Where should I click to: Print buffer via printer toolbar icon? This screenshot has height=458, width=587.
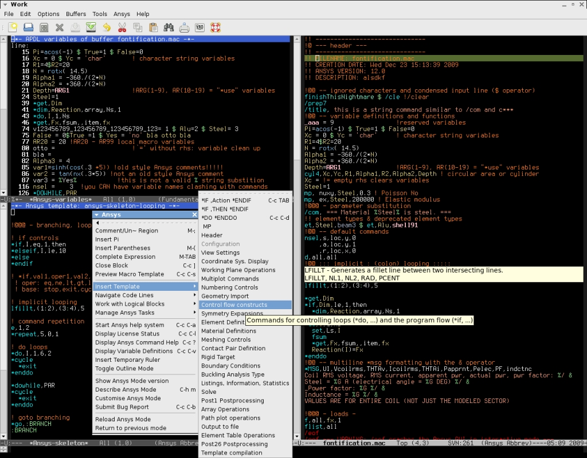[184, 27]
